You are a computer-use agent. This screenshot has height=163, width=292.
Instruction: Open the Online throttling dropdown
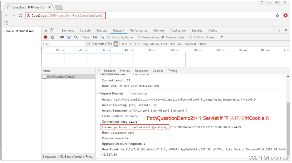click(x=214, y=37)
